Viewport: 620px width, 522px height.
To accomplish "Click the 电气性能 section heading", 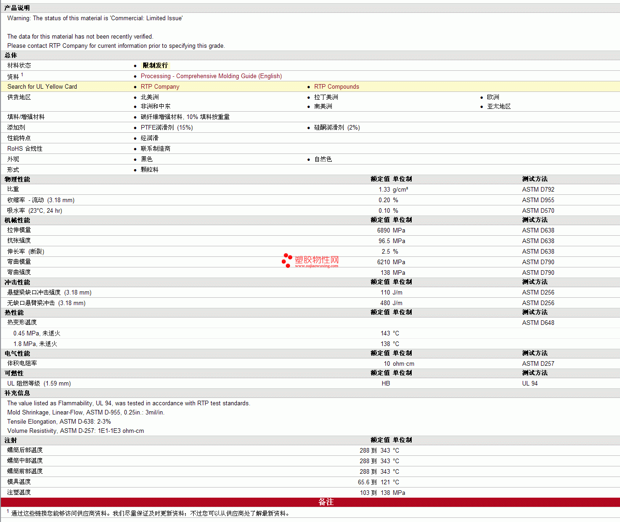I will (17, 353).
